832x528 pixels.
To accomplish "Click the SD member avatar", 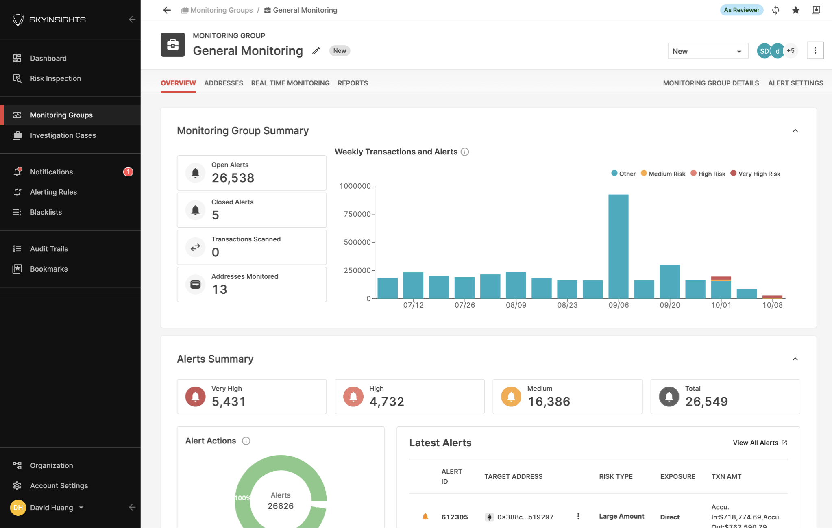I will click(x=764, y=51).
